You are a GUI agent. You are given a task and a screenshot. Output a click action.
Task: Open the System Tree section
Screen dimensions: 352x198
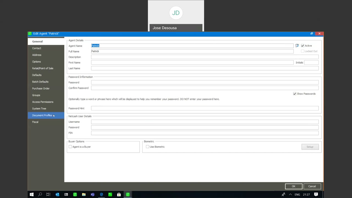(x=46, y=109)
